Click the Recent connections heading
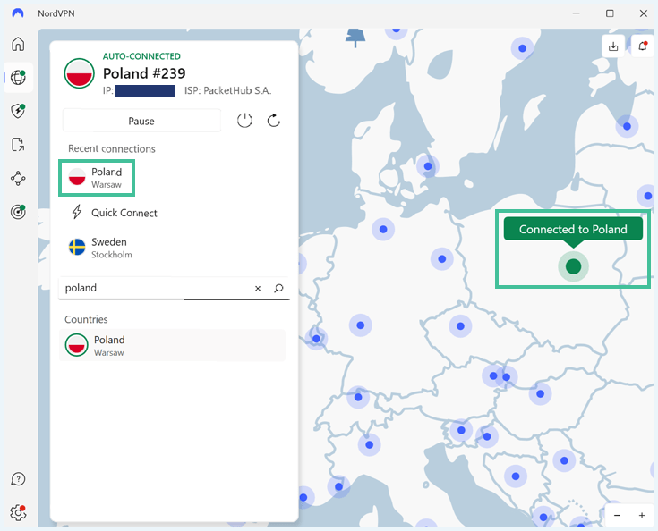 pos(112,148)
